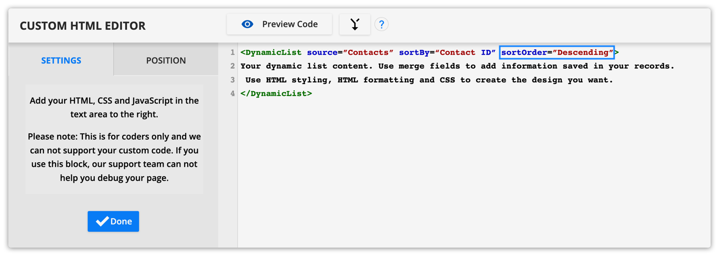Switch to the POSITION tab

click(166, 60)
